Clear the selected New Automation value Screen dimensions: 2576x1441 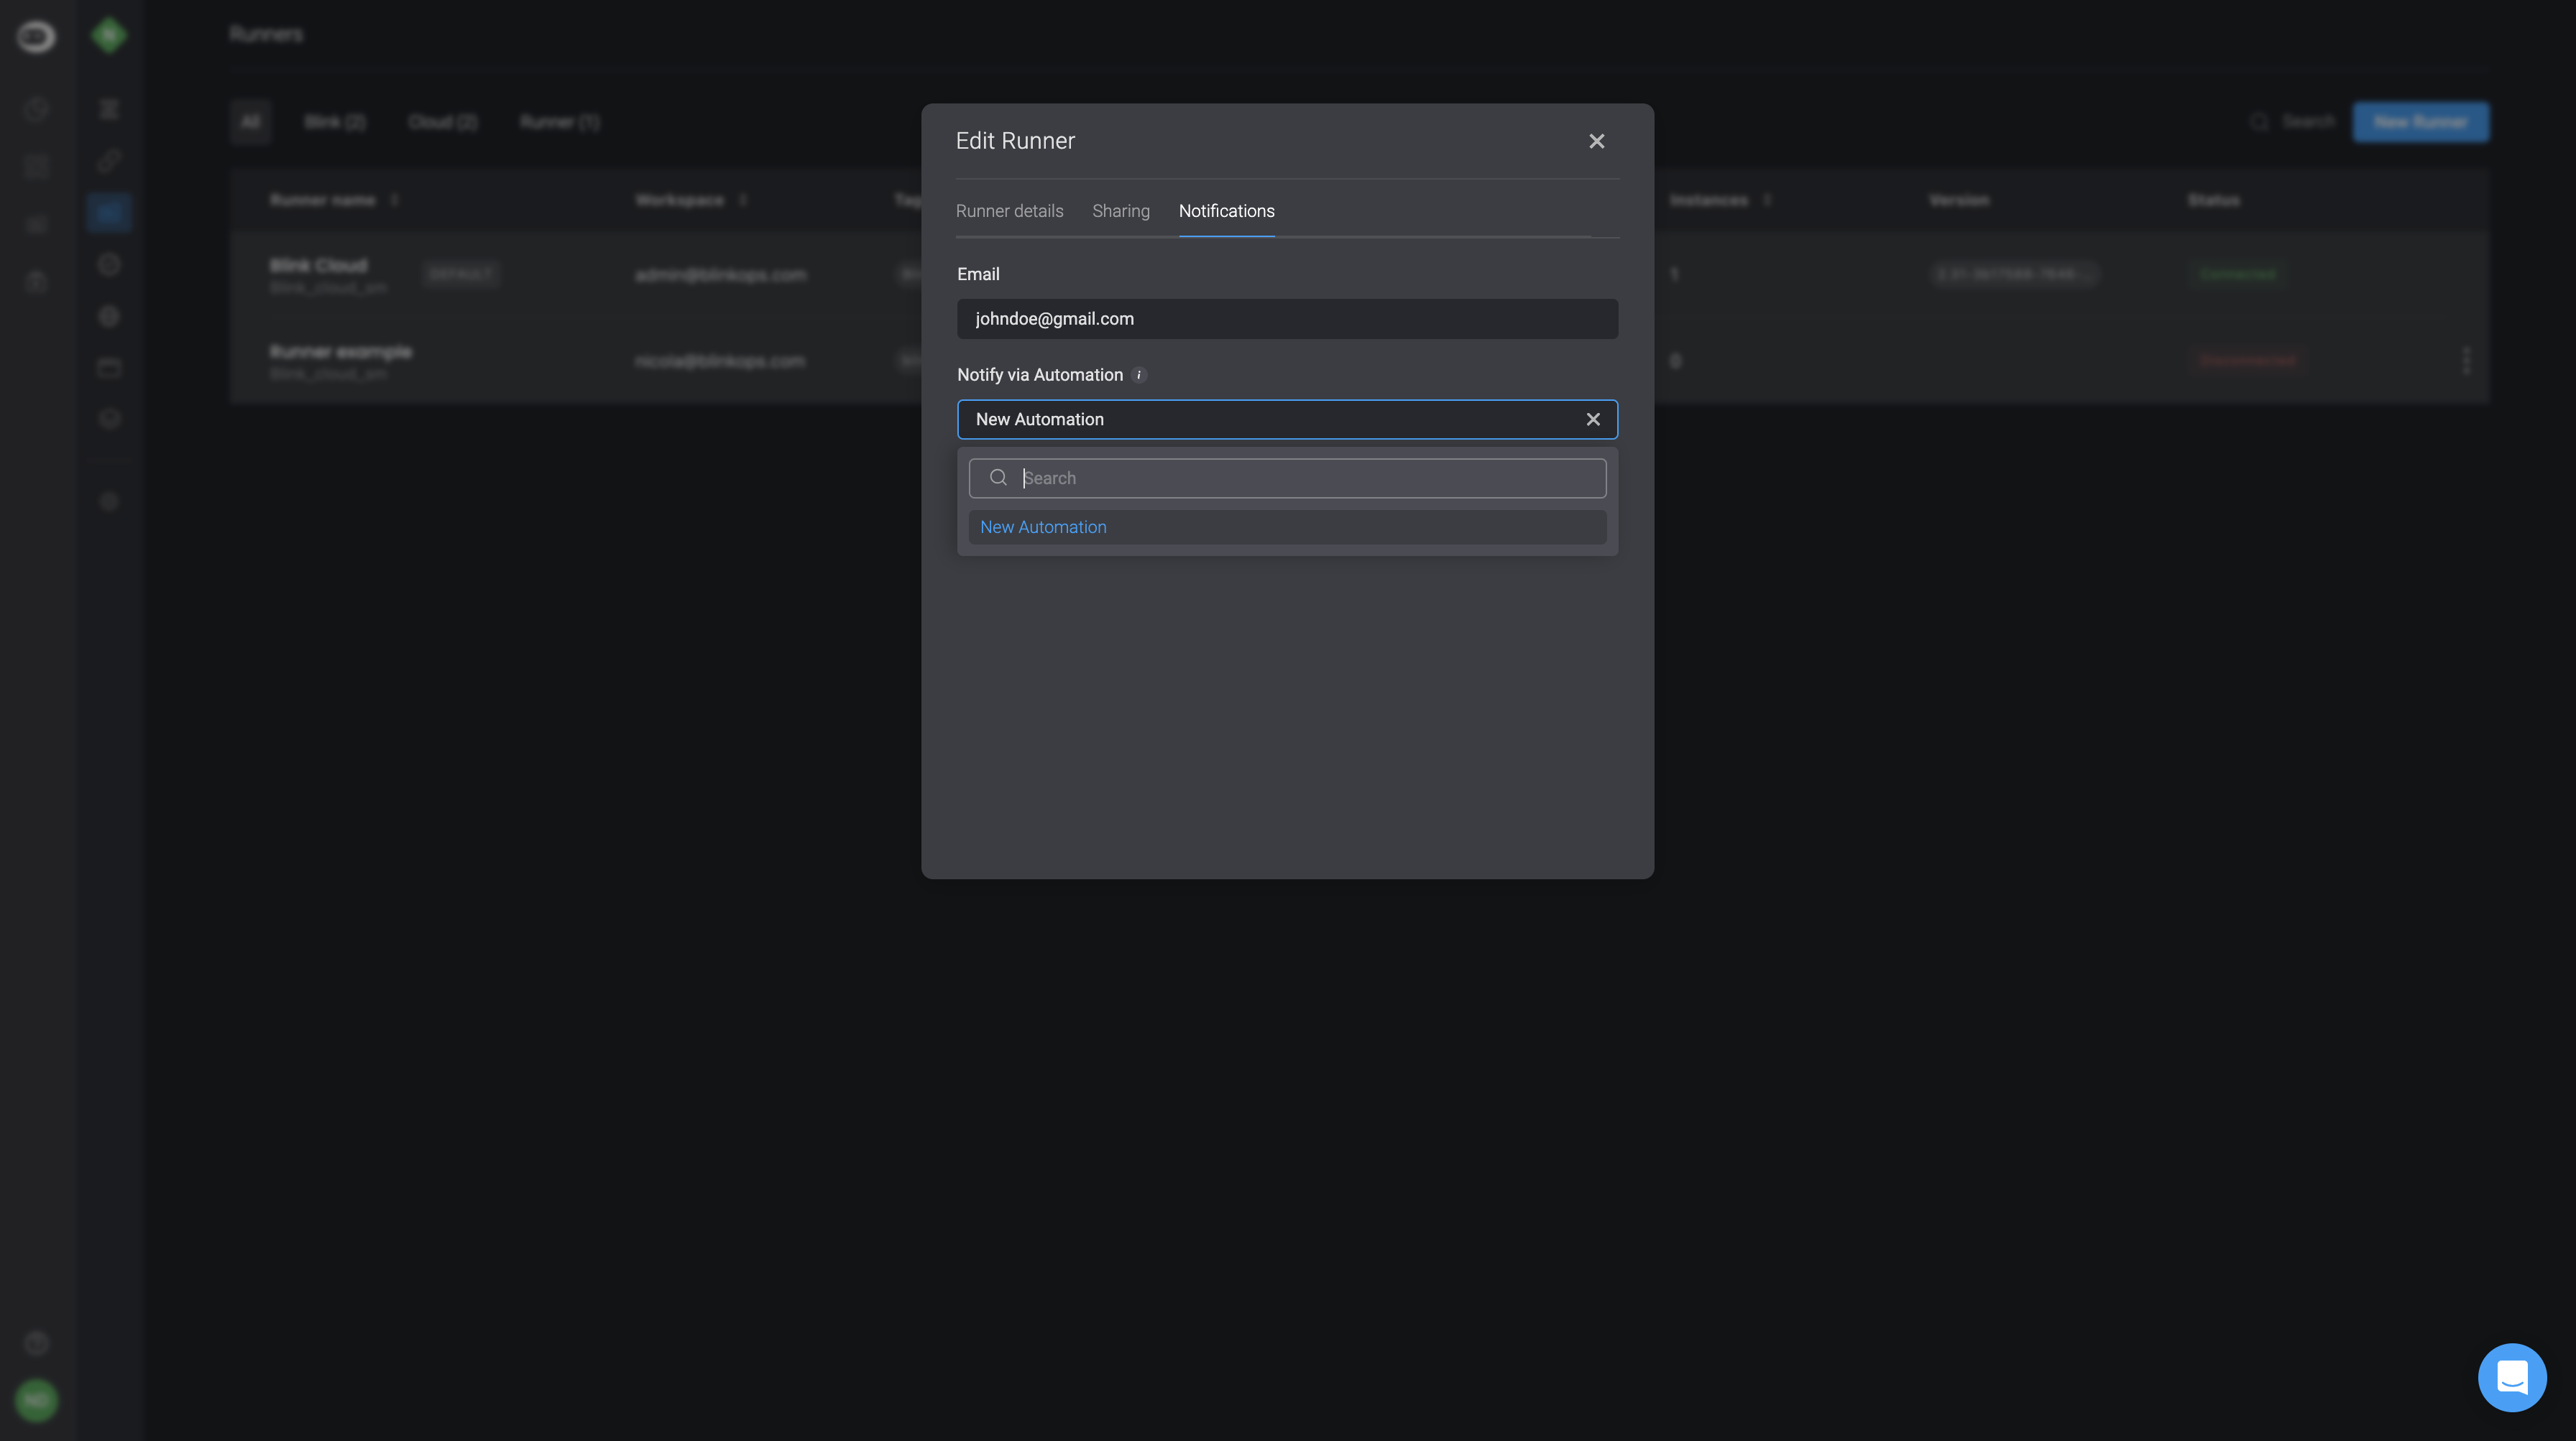(1593, 420)
